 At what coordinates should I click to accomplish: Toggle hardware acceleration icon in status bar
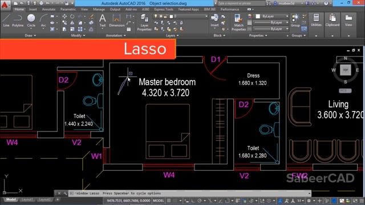(334, 200)
